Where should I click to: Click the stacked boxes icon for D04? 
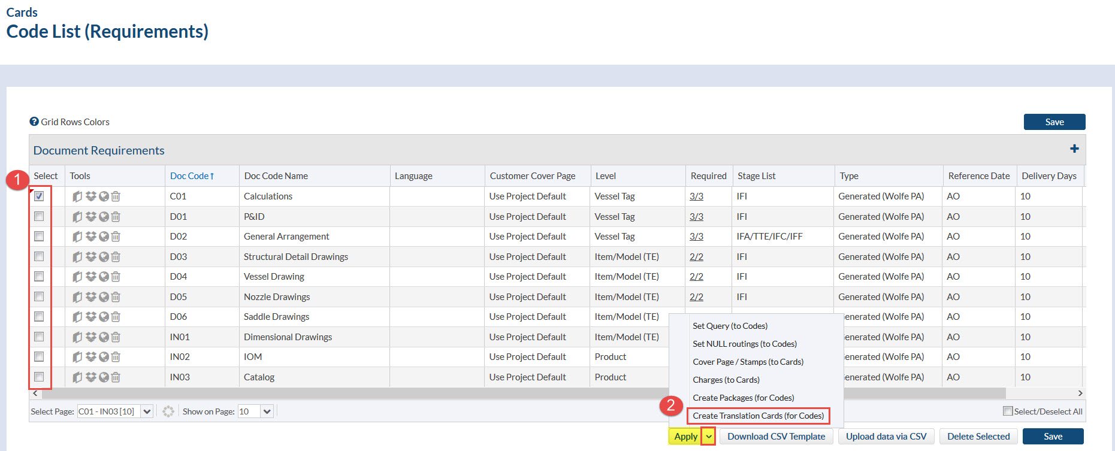point(90,277)
